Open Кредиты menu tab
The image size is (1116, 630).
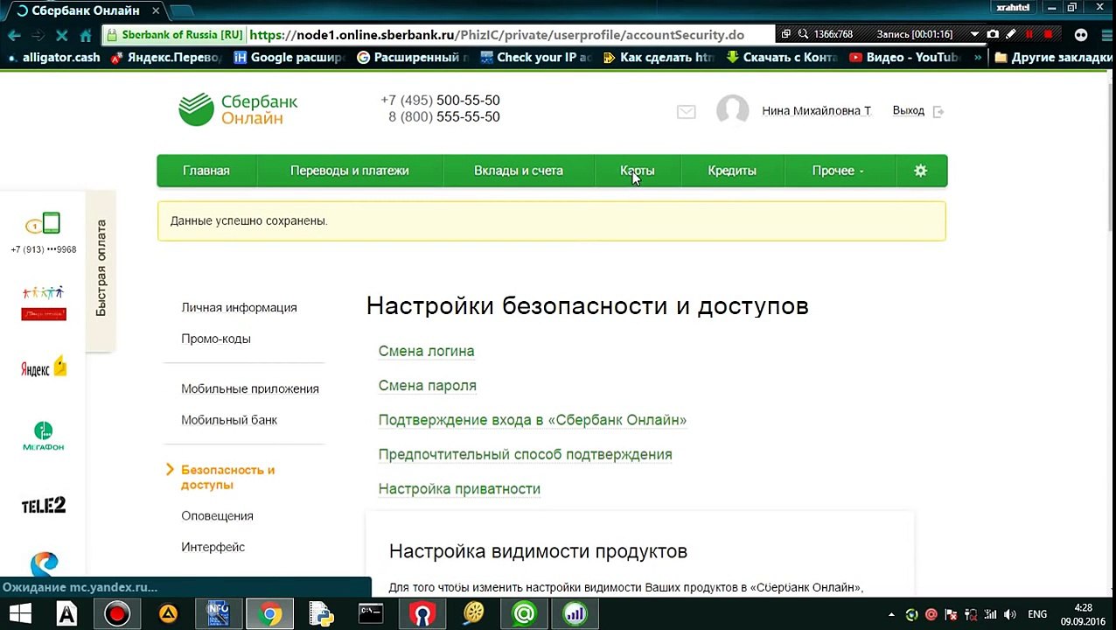click(x=732, y=171)
